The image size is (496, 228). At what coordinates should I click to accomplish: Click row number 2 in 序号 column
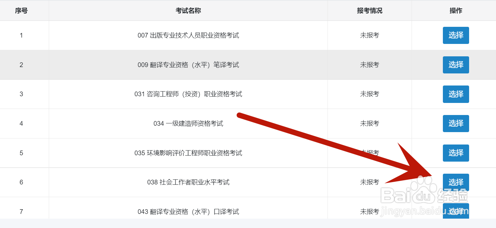pyautogui.click(x=21, y=65)
